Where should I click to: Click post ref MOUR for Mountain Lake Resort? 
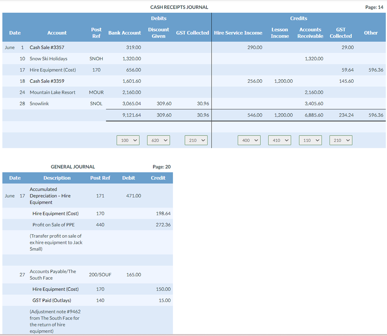click(x=96, y=92)
